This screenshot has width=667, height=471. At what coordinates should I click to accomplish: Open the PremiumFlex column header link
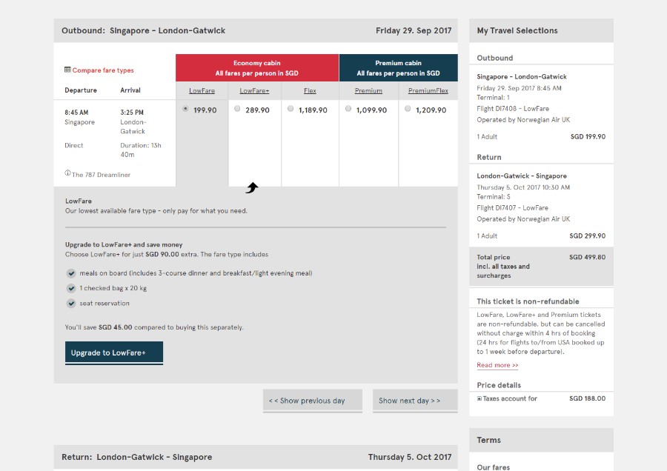[x=428, y=90]
